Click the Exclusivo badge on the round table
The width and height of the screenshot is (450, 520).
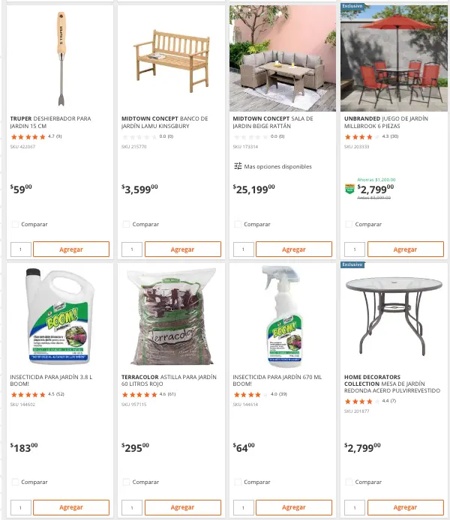click(352, 264)
